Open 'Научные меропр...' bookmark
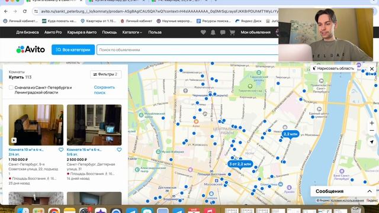 coord(174,21)
